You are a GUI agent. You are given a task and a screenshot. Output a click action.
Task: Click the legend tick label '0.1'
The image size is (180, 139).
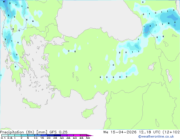click(3, 138)
